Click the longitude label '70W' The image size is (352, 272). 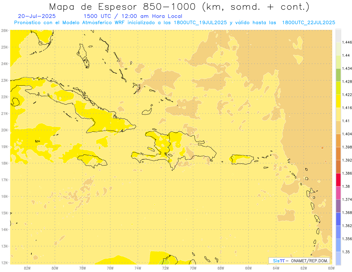click(193, 268)
